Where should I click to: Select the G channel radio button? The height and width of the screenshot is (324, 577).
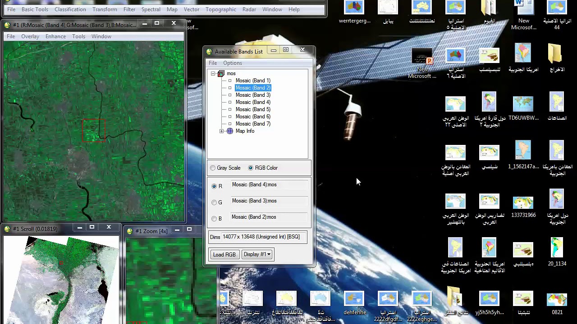pos(214,202)
